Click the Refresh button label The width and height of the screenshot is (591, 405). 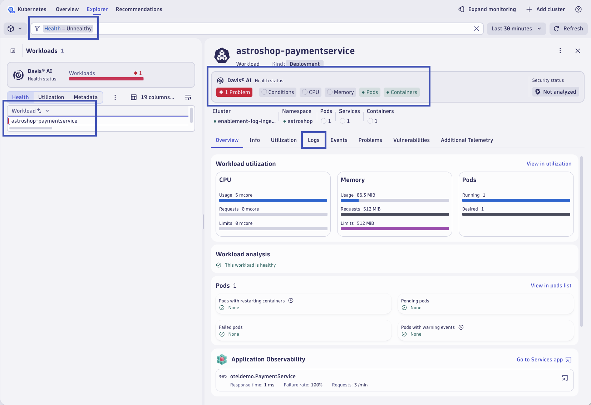(573, 29)
